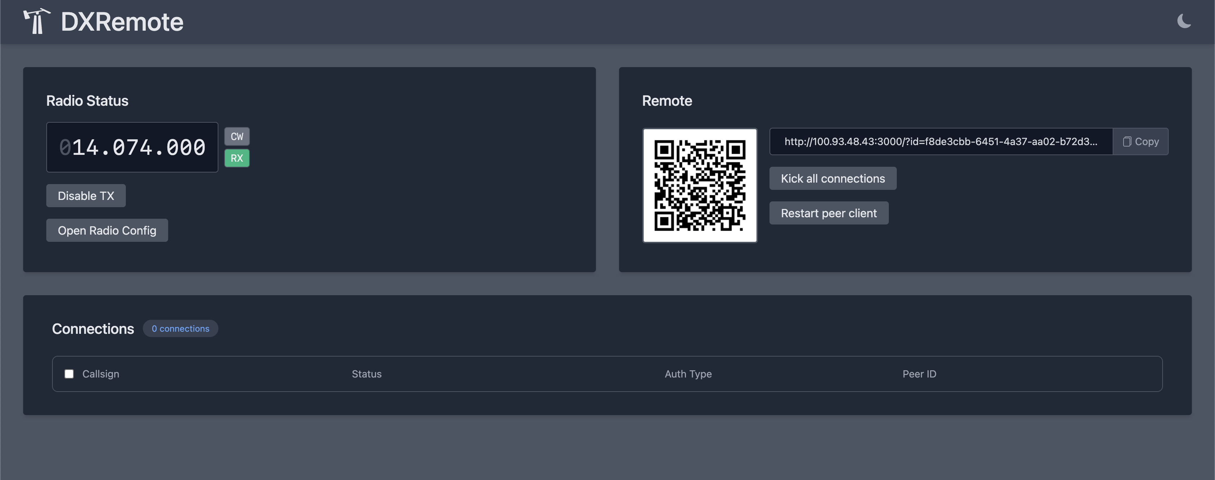This screenshot has width=1215, height=480.
Task: Toggle dark mode with the moon icon
Action: point(1184,21)
